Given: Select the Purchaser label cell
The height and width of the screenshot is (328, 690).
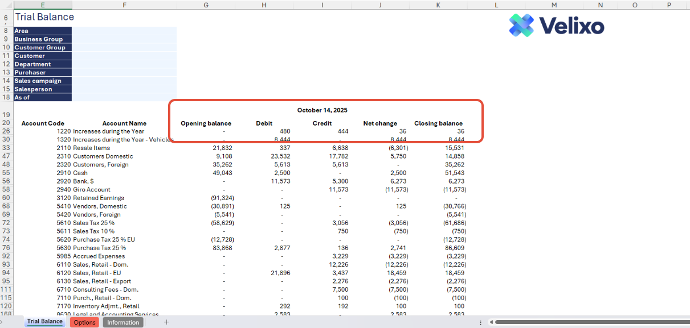Looking at the screenshot, I should pos(43,72).
